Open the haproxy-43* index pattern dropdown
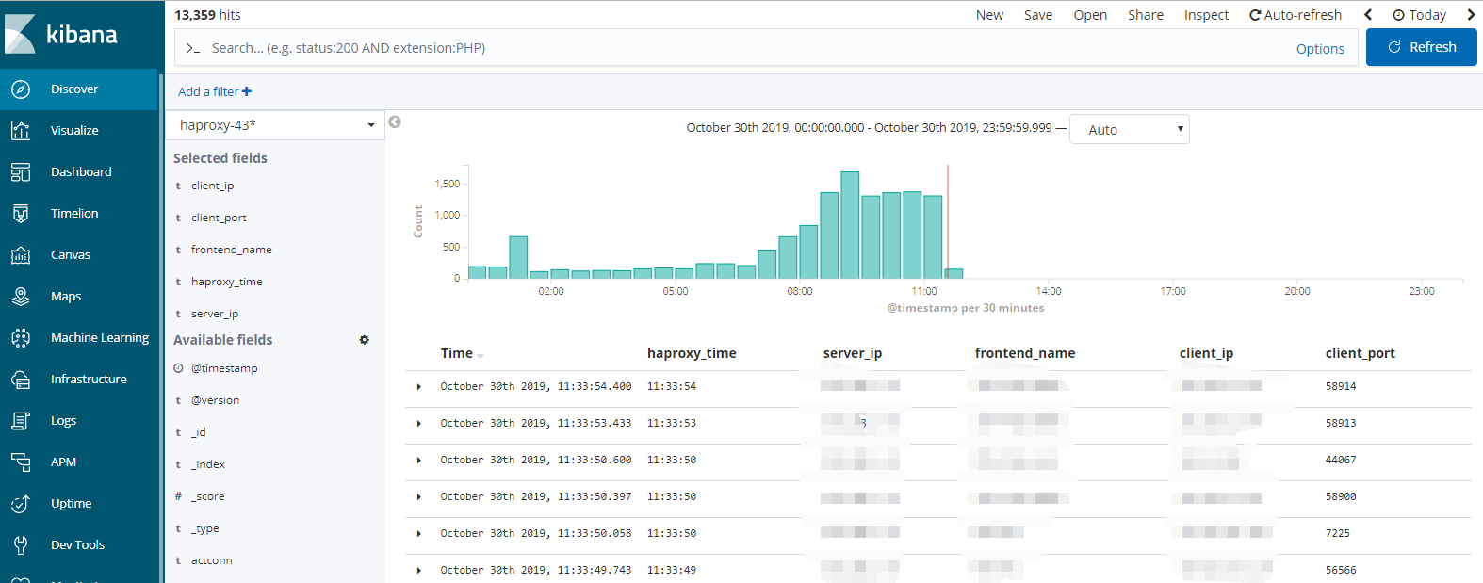 (x=275, y=125)
